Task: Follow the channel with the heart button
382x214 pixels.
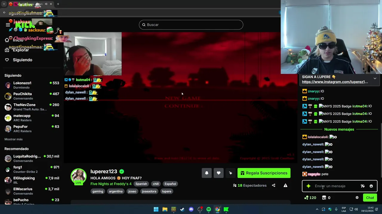Action: coord(218,173)
